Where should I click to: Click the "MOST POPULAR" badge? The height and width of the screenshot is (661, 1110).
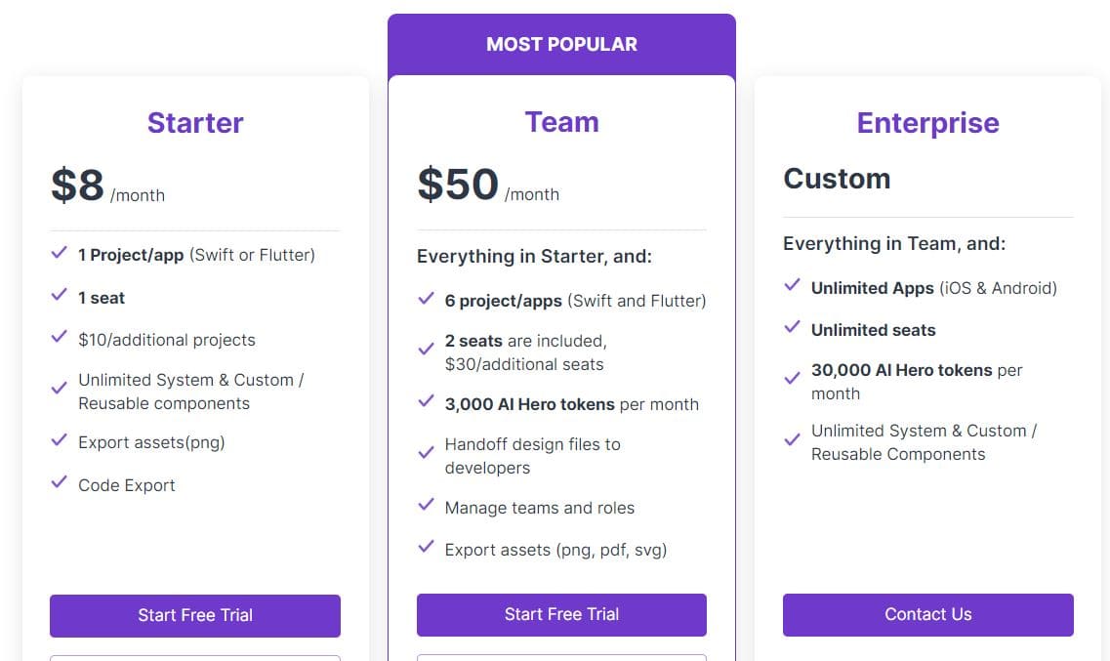pos(561,43)
